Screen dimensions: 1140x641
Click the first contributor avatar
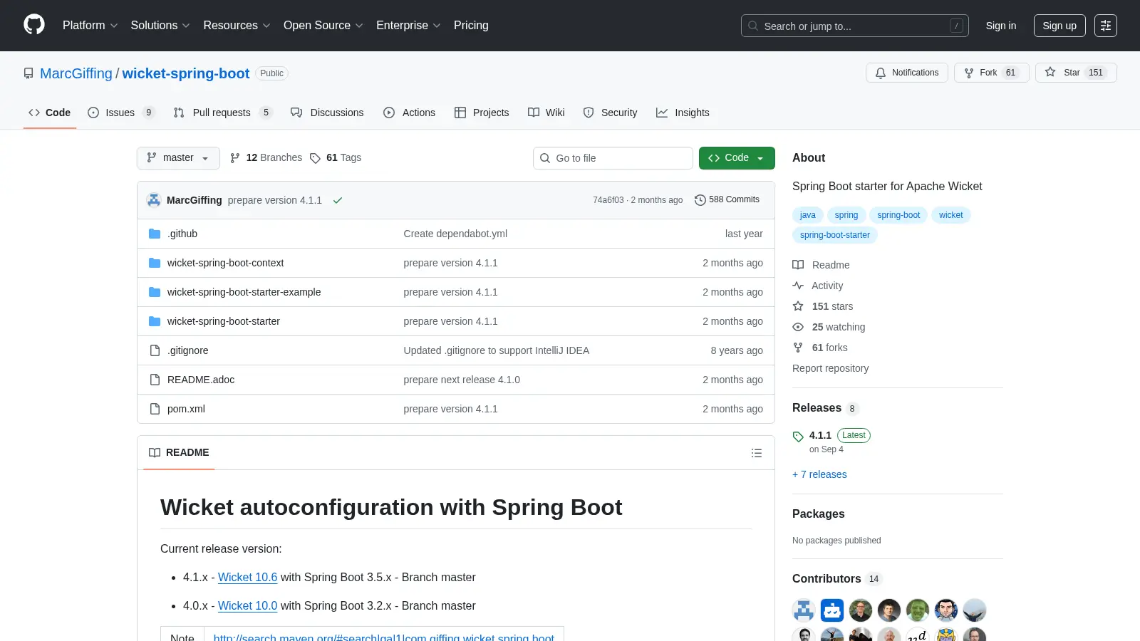tap(804, 610)
